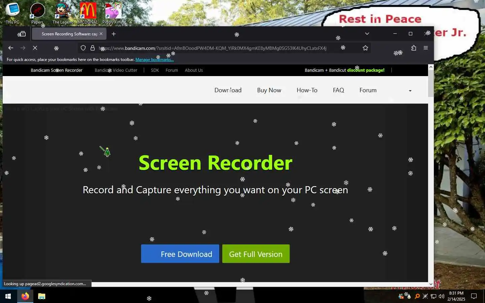Click the Firefox taskbar icon
Image resolution: width=485 pixels, height=303 pixels.
(x=25, y=296)
